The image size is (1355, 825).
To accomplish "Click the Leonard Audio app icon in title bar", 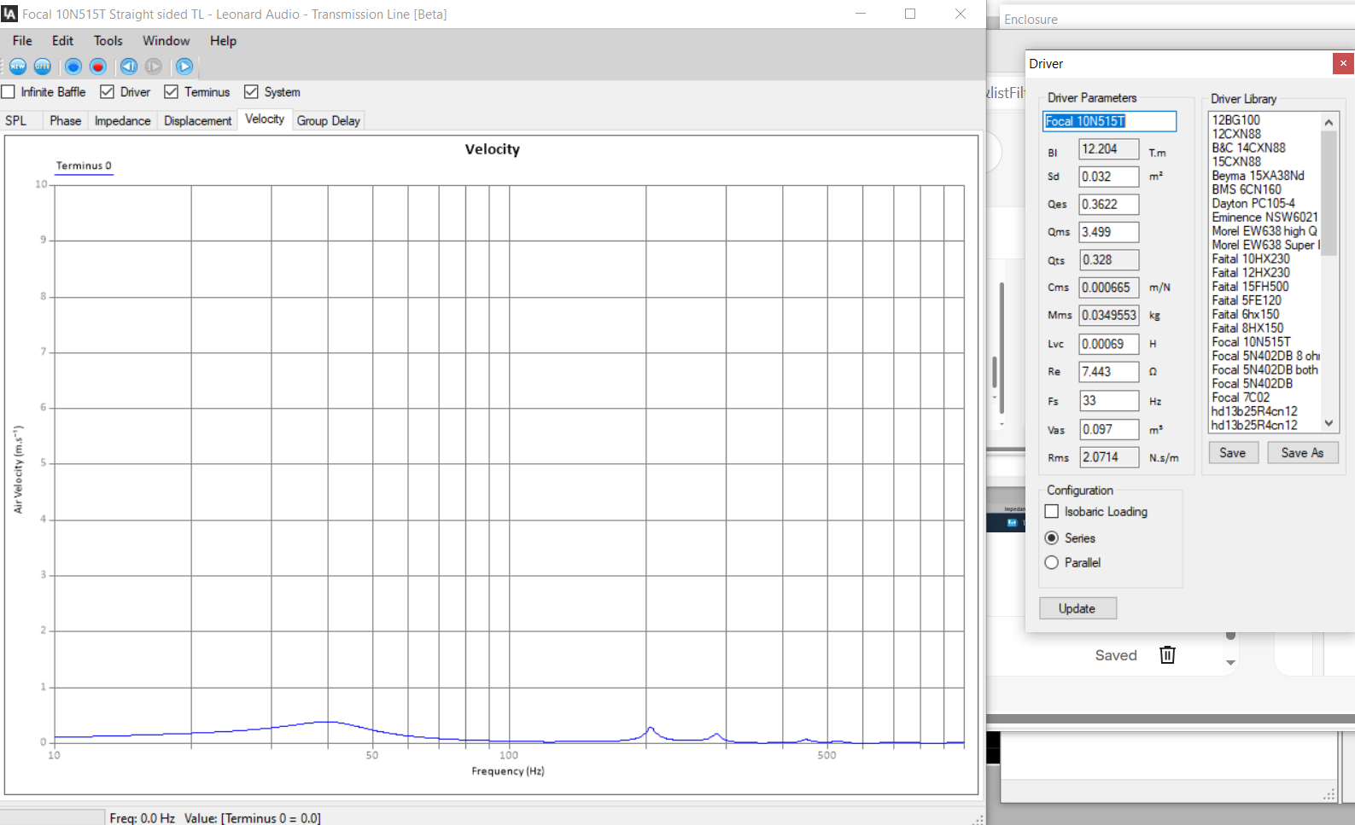I will [x=9, y=14].
